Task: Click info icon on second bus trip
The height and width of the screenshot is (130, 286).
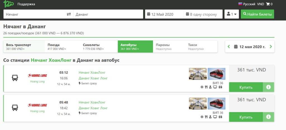Action: [x=268, y=117]
